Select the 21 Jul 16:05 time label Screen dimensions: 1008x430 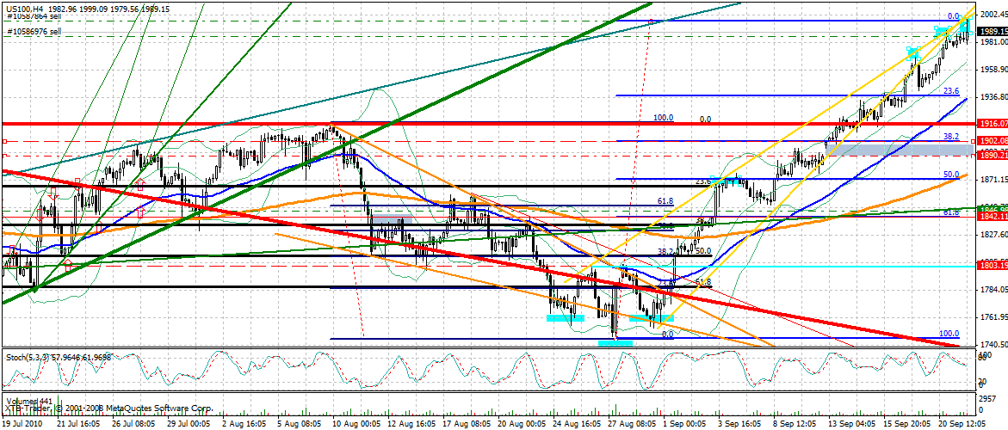coord(78,425)
